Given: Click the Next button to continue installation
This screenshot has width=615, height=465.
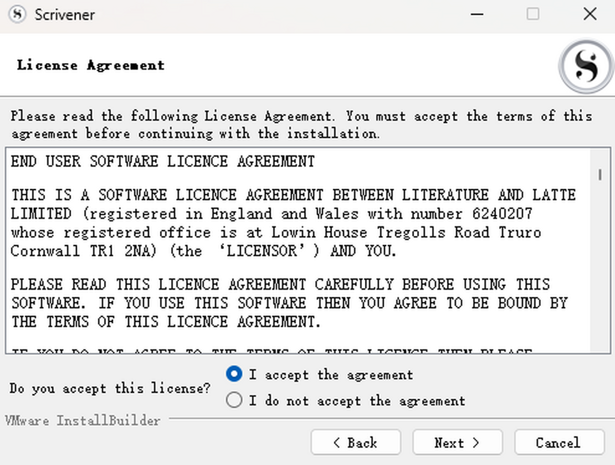Looking at the screenshot, I should tap(457, 442).
